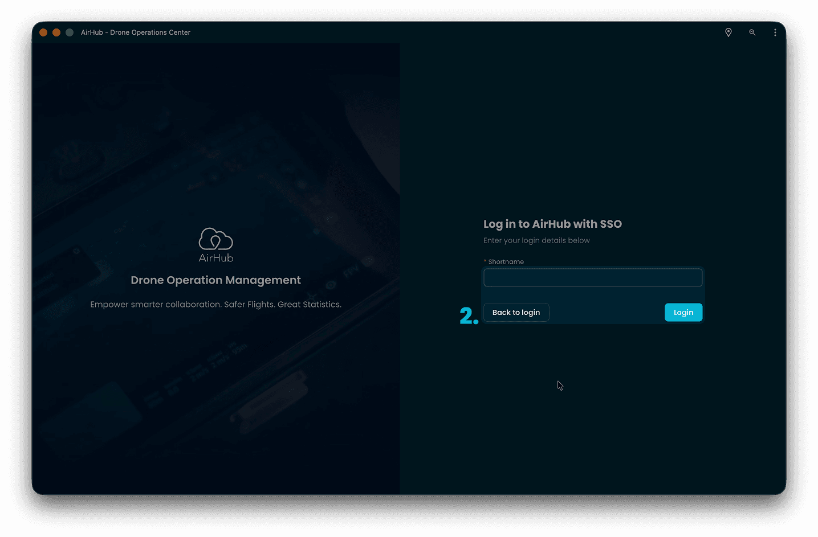Click the middle orange traffic light button

pyautogui.click(x=56, y=32)
